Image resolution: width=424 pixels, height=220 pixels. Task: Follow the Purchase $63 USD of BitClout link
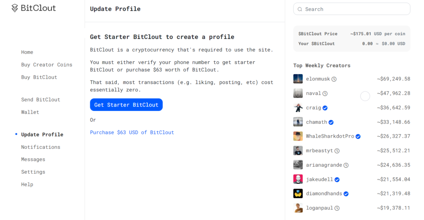click(x=132, y=132)
